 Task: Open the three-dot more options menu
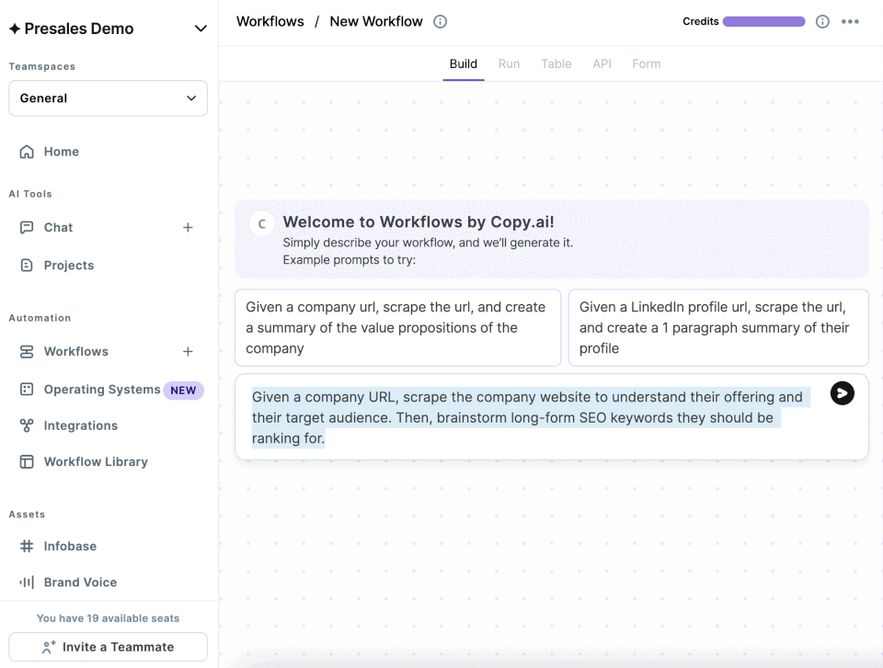point(850,21)
